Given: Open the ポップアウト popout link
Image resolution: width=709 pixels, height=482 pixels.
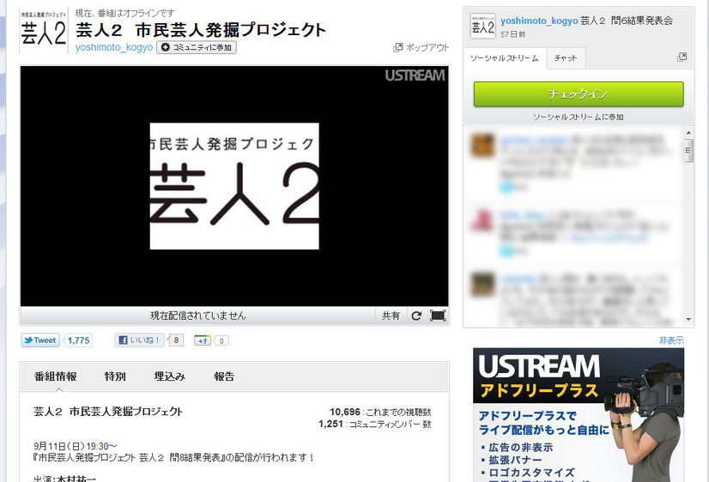Looking at the screenshot, I should tap(421, 47).
